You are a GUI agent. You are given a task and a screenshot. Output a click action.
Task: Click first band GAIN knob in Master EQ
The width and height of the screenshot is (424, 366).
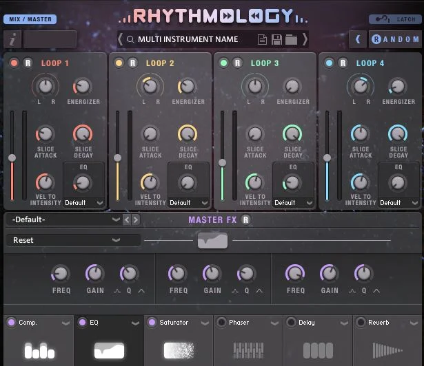[95, 273]
